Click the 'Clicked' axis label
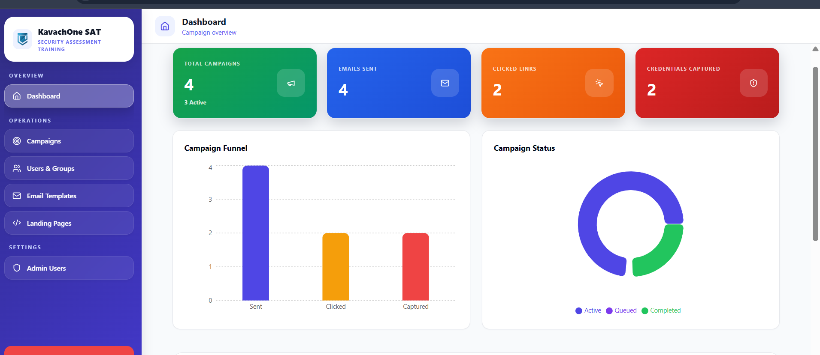Viewport: 820px width, 355px height. [x=336, y=307]
